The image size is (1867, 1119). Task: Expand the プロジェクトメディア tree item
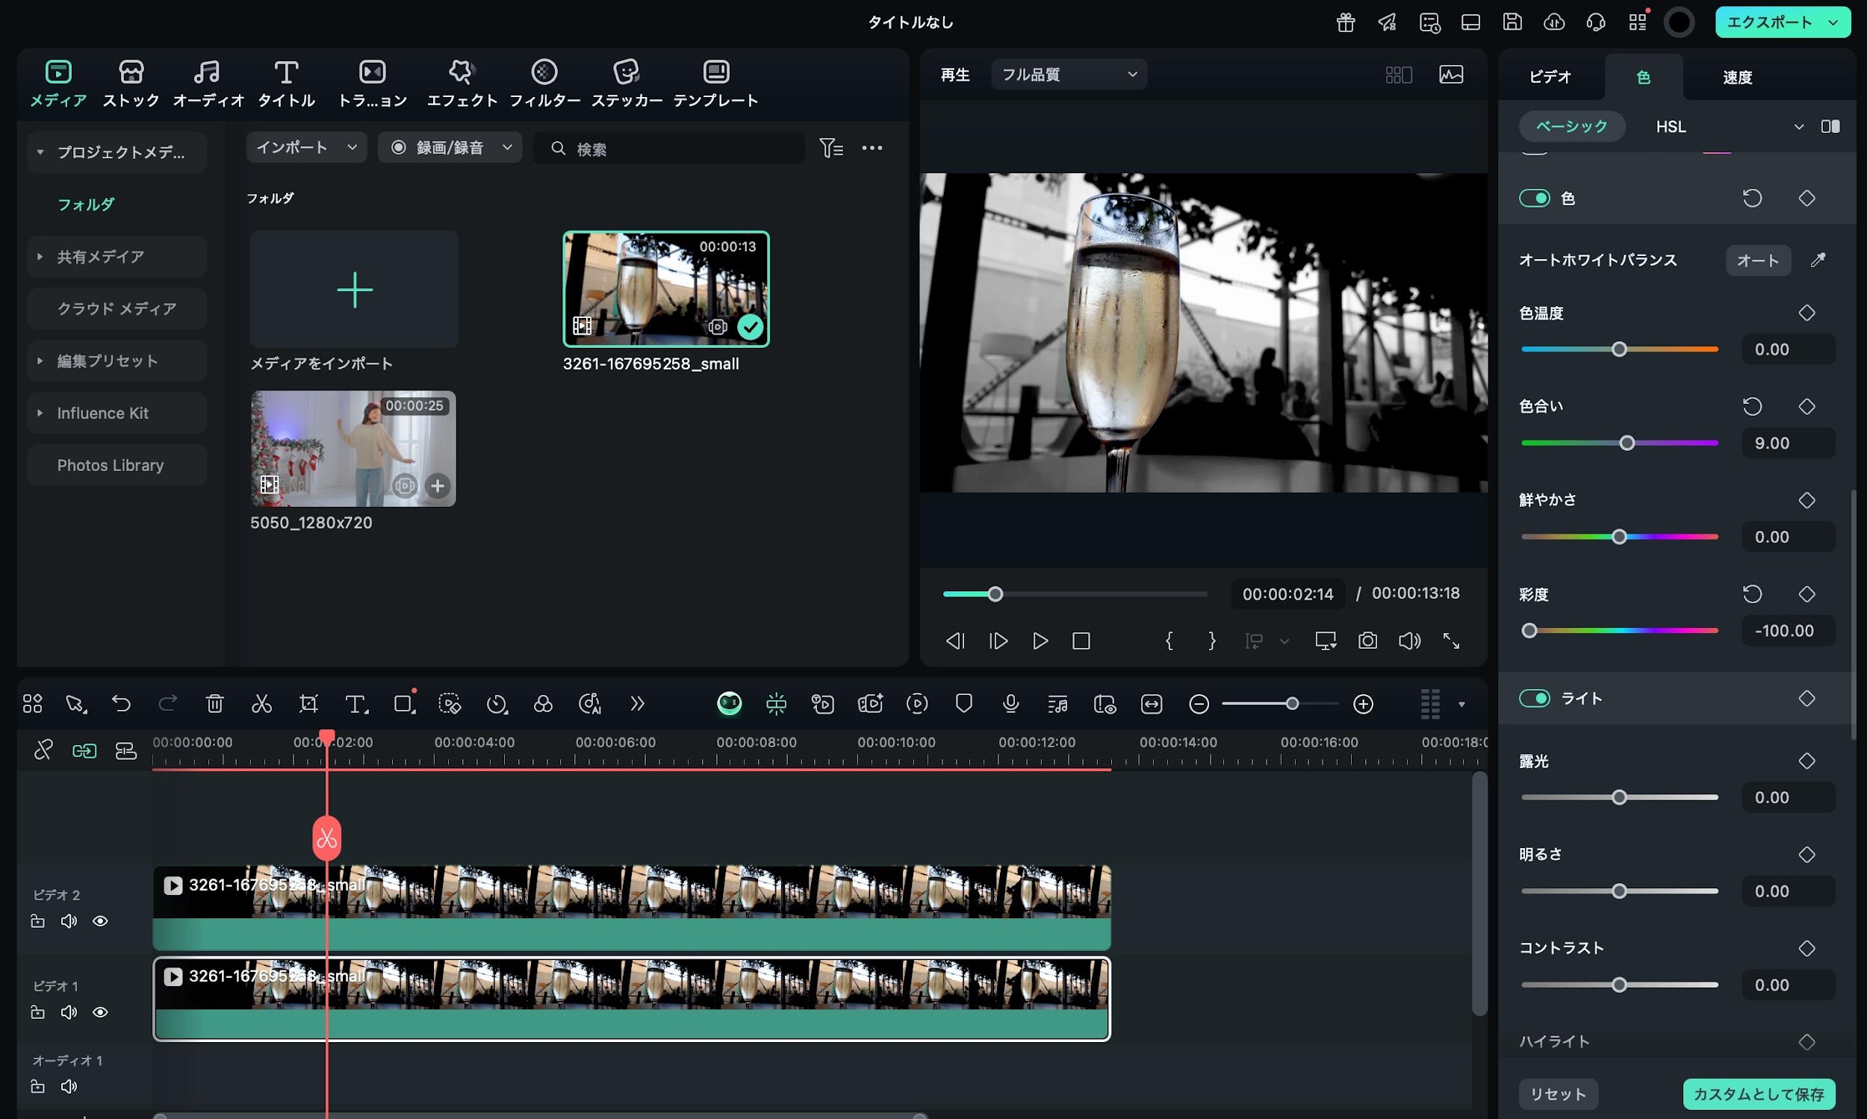coord(40,152)
